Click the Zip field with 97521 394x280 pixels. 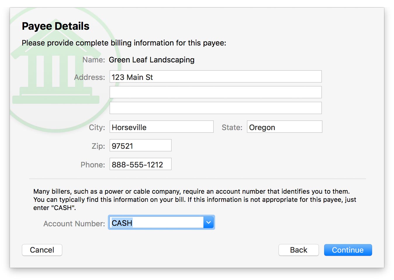click(140, 146)
